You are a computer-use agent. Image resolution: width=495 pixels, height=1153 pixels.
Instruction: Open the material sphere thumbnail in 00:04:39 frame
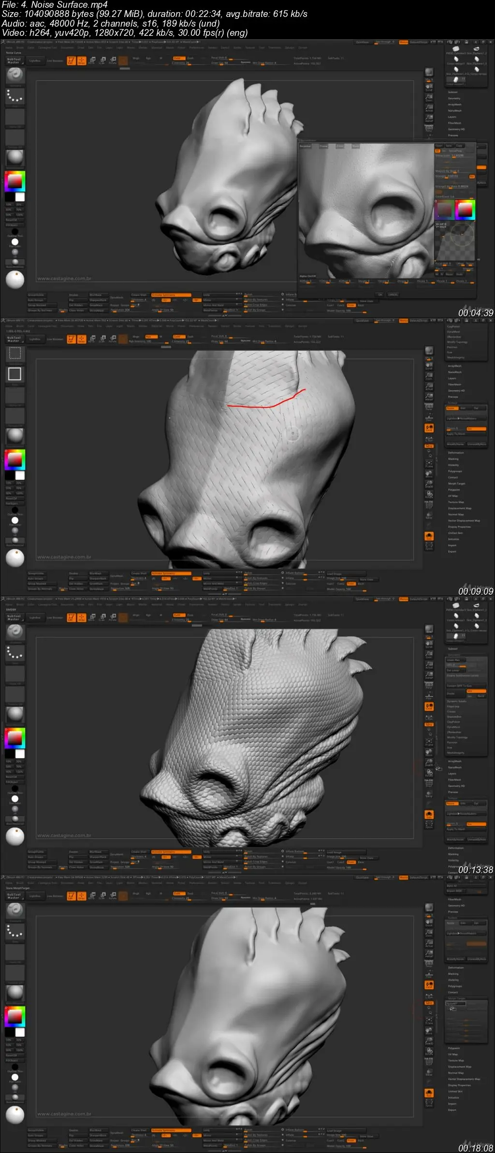(x=15, y=157)
